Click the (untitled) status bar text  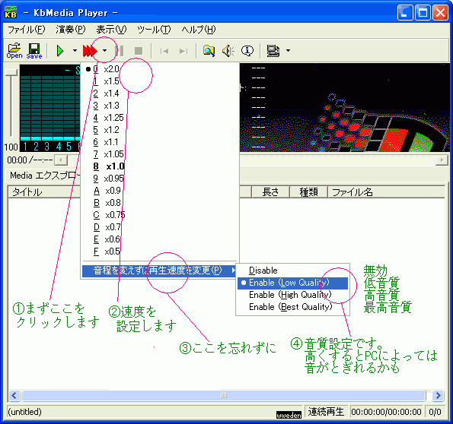click(x=24, y=412)
